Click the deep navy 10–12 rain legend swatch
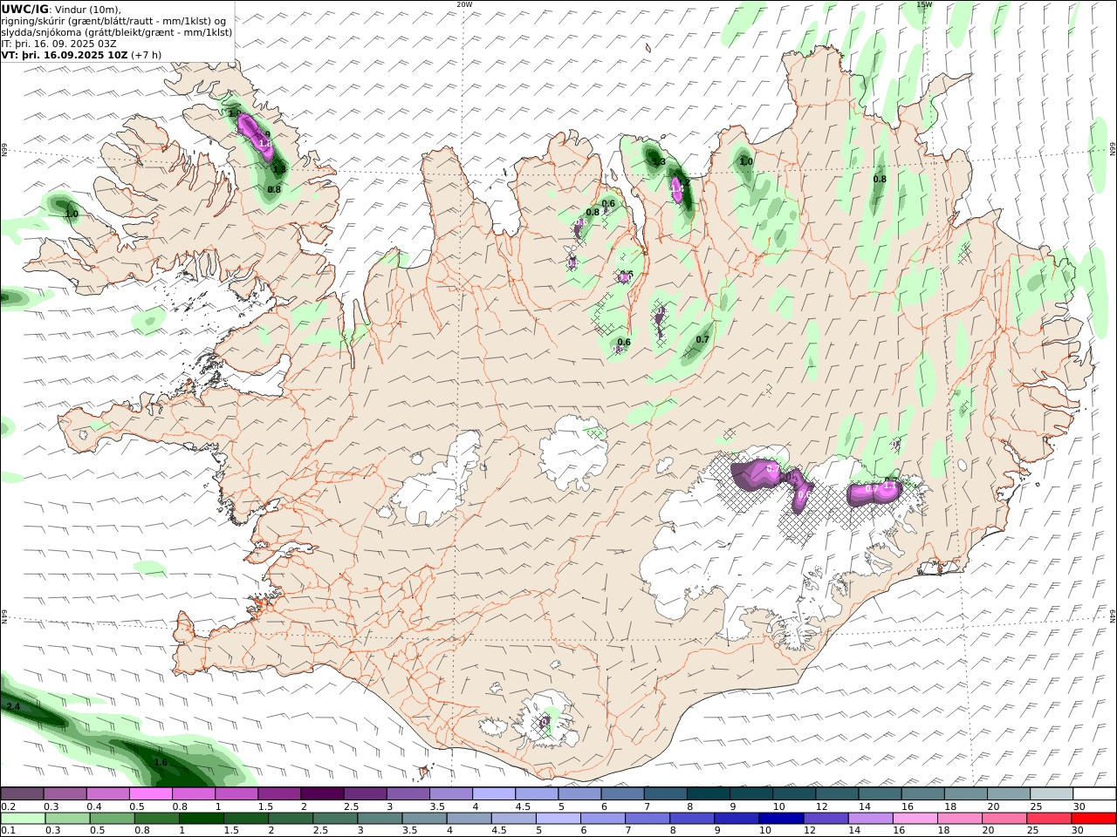 pos(780,819)
